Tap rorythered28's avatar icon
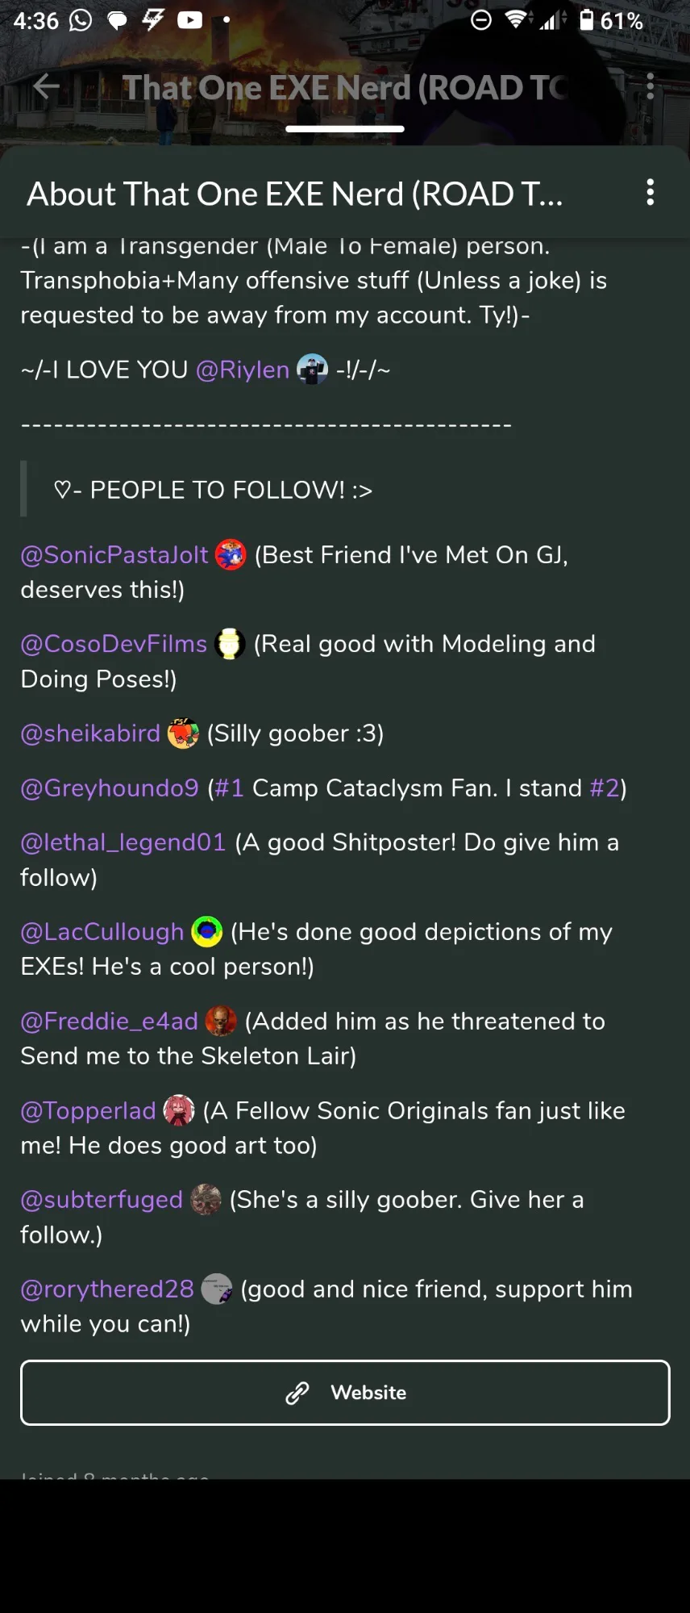 216,1289
